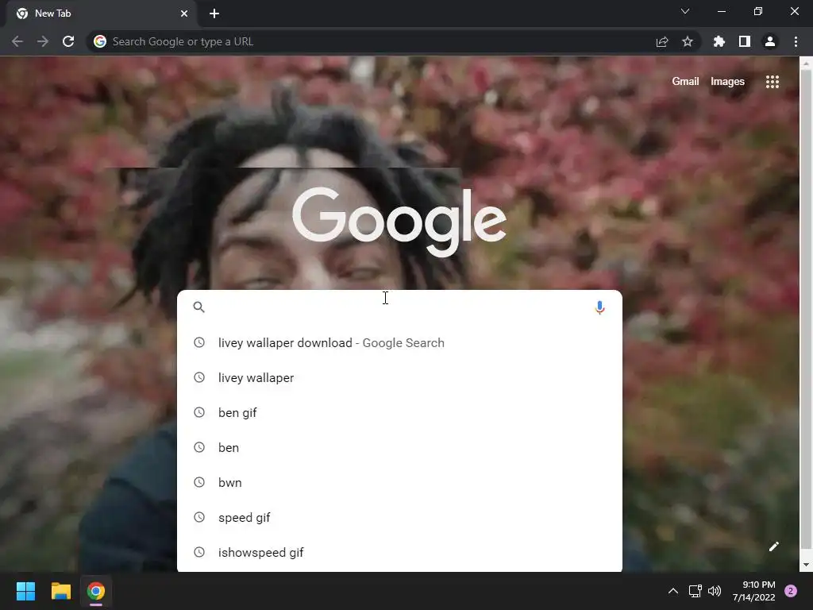The height and width of the screenshot is (610, 813).
Task: Open the Google apps grid
Action: 773,82
